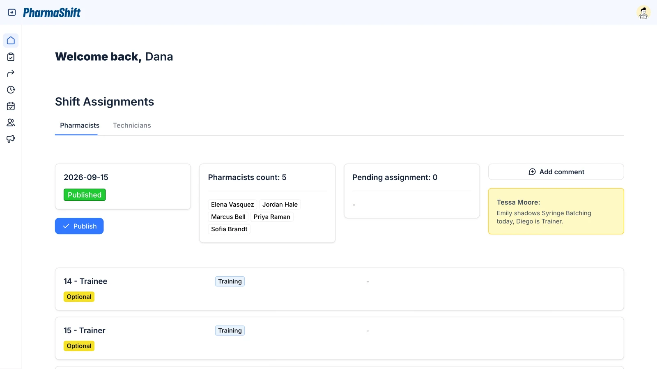Click the green Published status badge
Screen dimensions: 657x369
pos(85,195)
